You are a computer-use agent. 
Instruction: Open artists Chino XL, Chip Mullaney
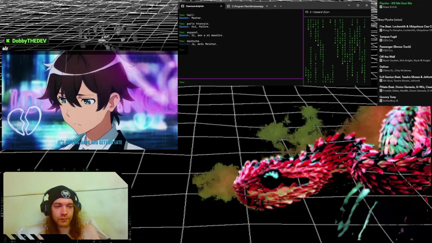coord(397,71)
